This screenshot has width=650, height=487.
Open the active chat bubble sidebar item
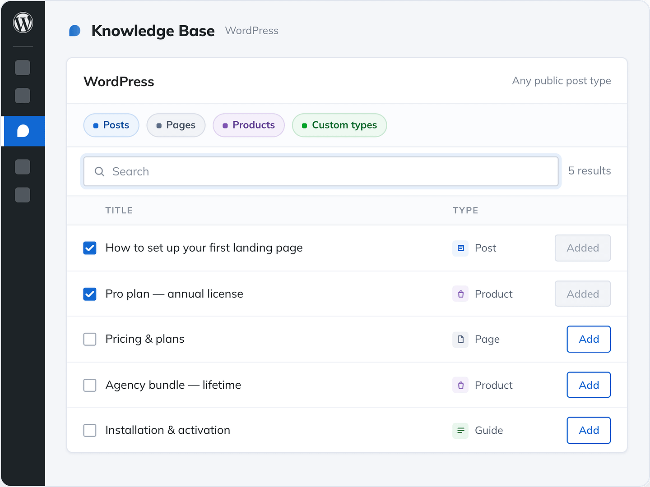(23, 131)
